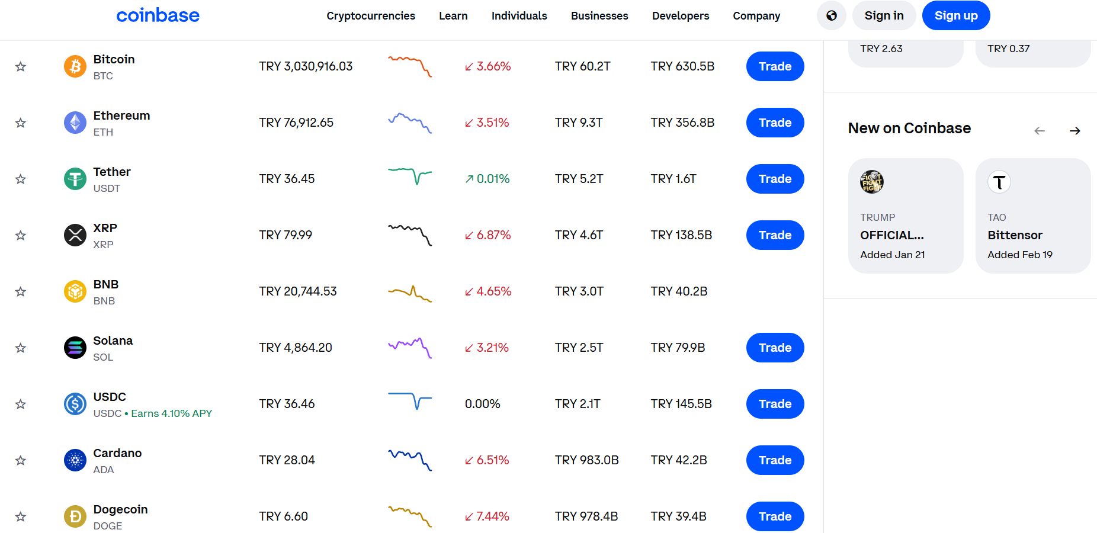Image resolution: width=1097 pixels, height=533 pixels.
Task: Click the XRP coin icon
Action: (75, 235)
